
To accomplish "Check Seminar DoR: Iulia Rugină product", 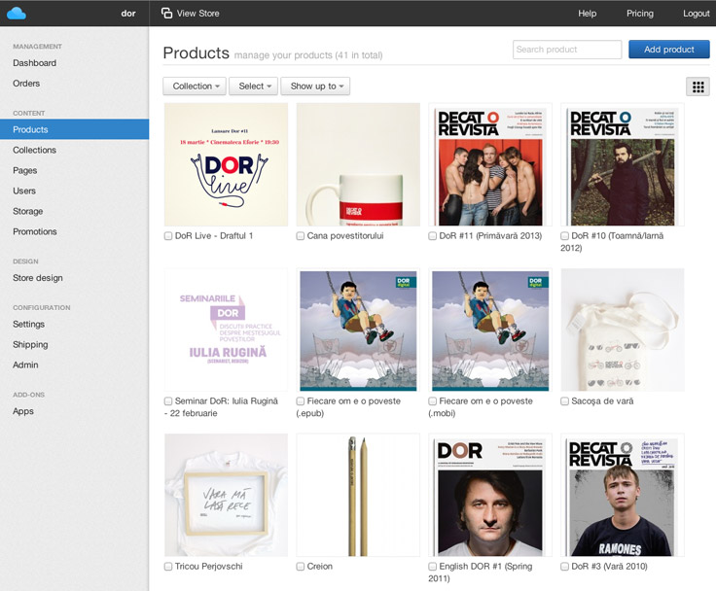I will (x=168, y=401).
